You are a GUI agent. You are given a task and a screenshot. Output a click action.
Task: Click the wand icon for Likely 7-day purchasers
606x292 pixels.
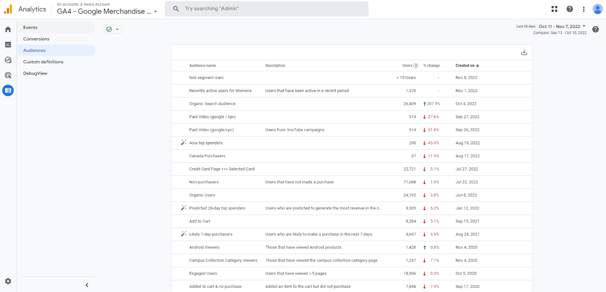point(184,234)
